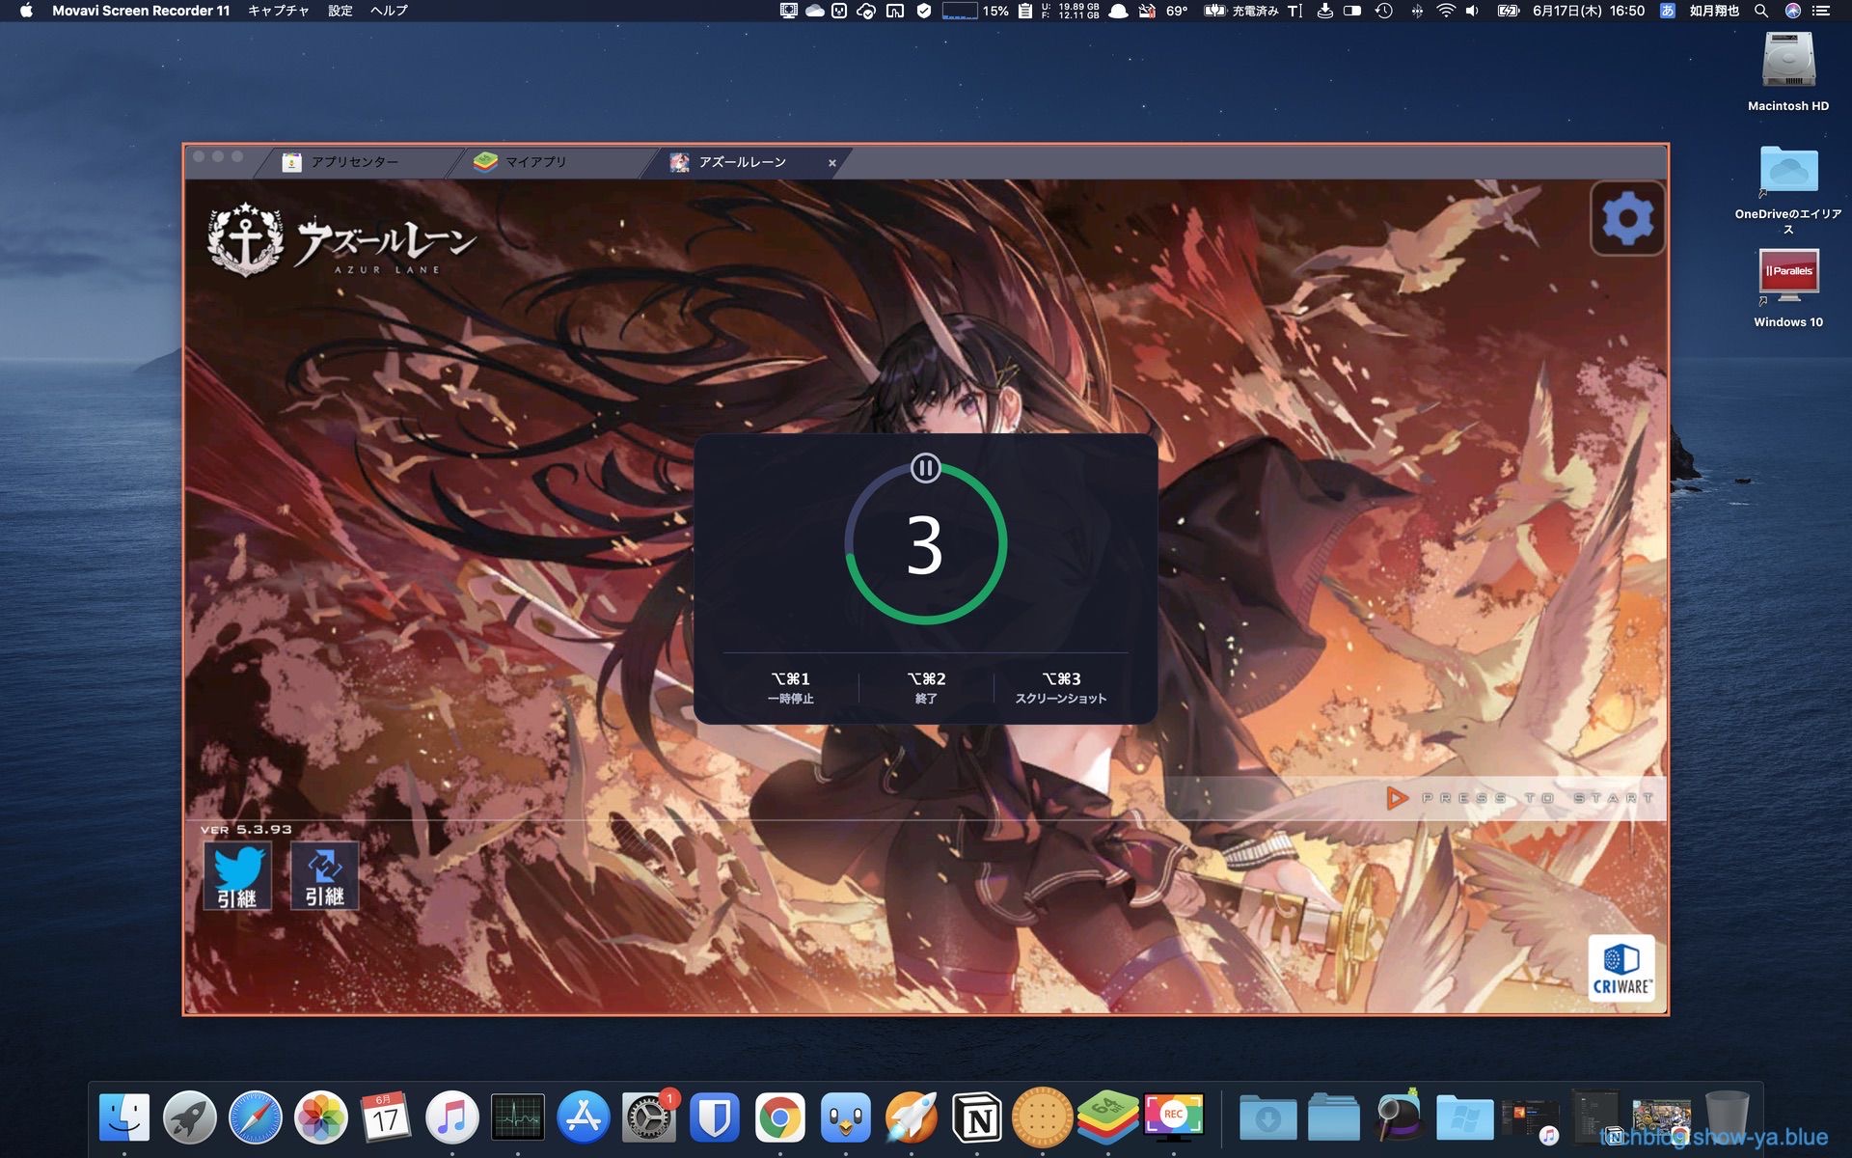Switch to the マイアプリ tab
Screen dimensions: 1852x1158
(x=535, y=162)
